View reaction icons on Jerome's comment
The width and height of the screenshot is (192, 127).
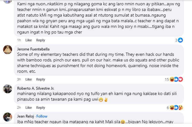click(x=176, y=80)
